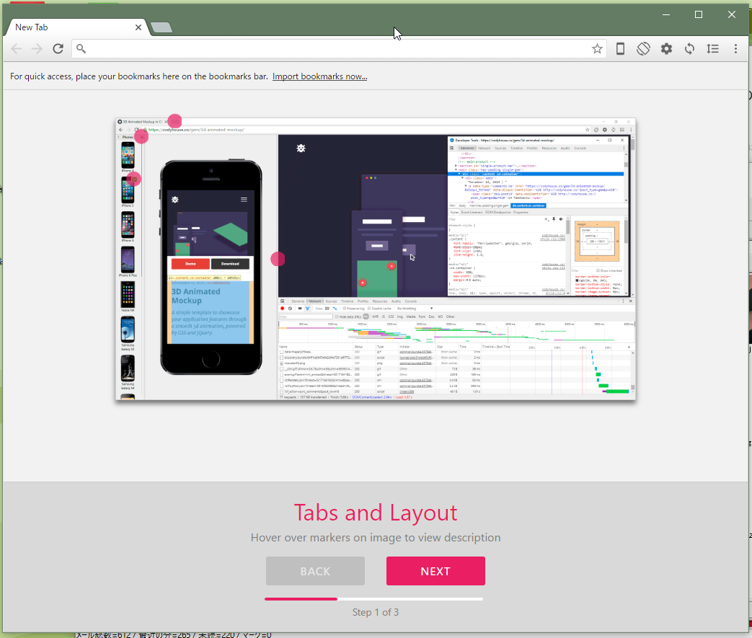Click the rotate device icon
Image resolution: width=752 pixels, height=638 pixels.
point(643,49)
